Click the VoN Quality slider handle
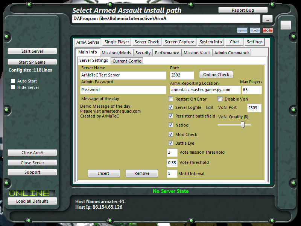301x226 pixels. point(243,125)
